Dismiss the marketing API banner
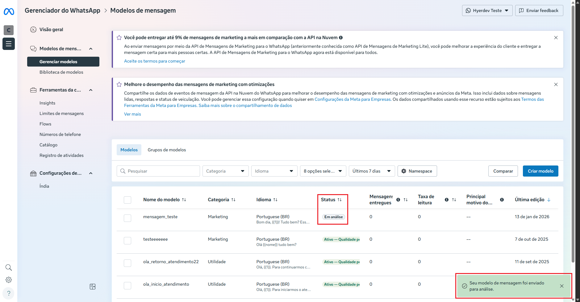 (x=556, y=38)
